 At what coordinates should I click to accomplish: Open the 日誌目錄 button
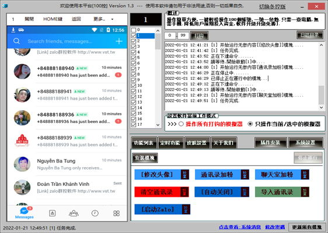(x=309, y=35)
